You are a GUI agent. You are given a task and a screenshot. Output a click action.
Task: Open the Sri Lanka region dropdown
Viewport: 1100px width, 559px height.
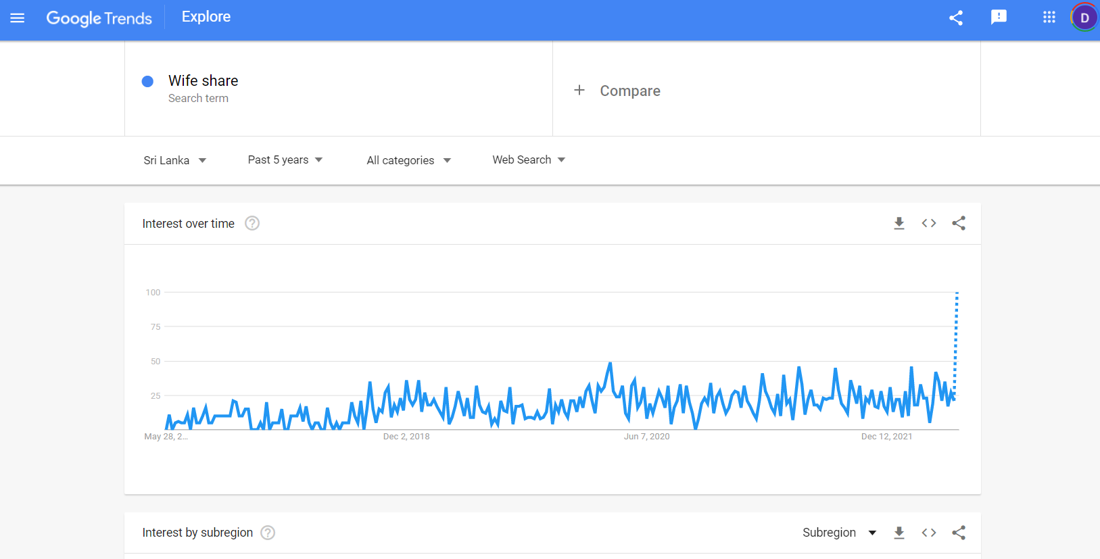point(175,160)
